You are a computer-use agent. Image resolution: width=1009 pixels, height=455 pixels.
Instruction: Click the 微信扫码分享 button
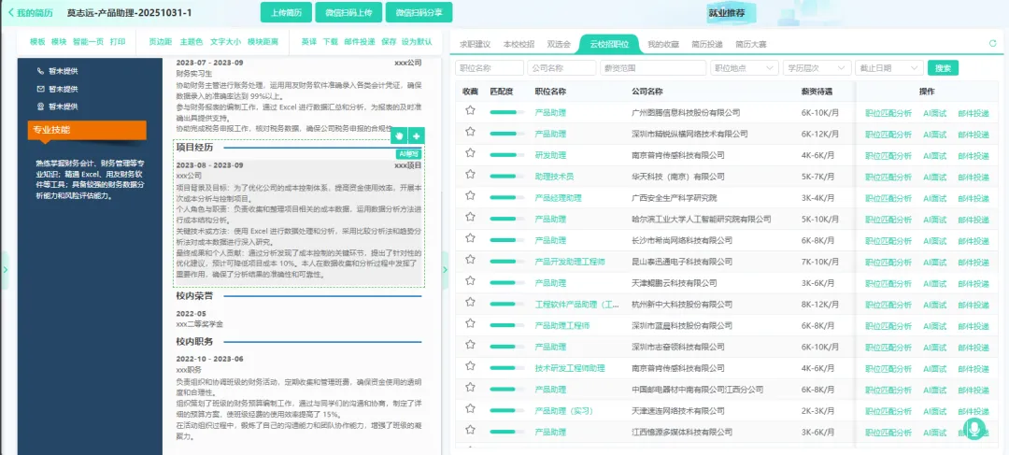click(419, 12)
